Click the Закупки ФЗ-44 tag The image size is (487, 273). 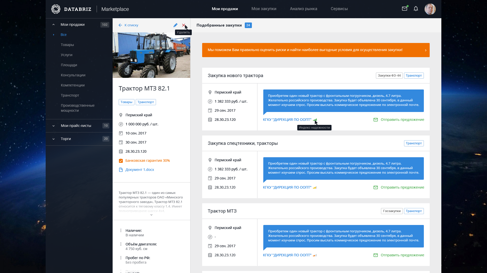point(389,76)
